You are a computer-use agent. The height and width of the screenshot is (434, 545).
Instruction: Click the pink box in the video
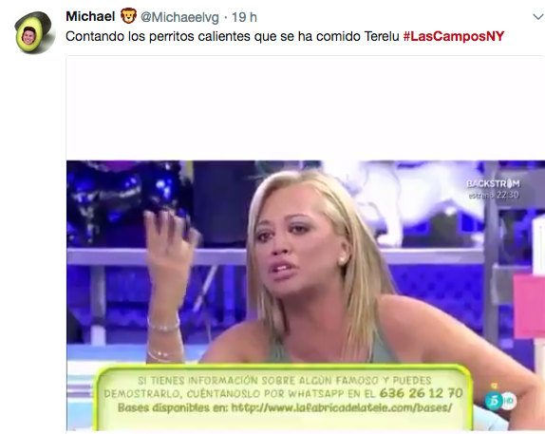[529, 306]
